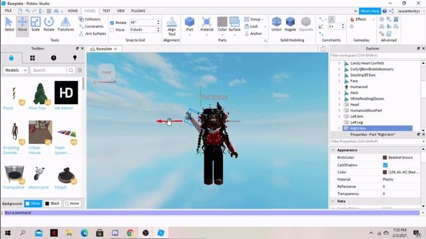This screenshot has height=239, width=426.
Task: Uncheck the Rotate snap checkbox
Action: pyautogui.click(x=112, y=23)
